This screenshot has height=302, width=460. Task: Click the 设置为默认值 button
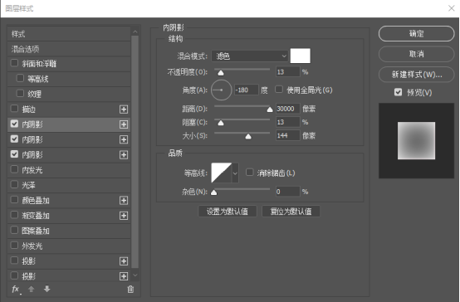pyautogui.click(x=228, y=212)
